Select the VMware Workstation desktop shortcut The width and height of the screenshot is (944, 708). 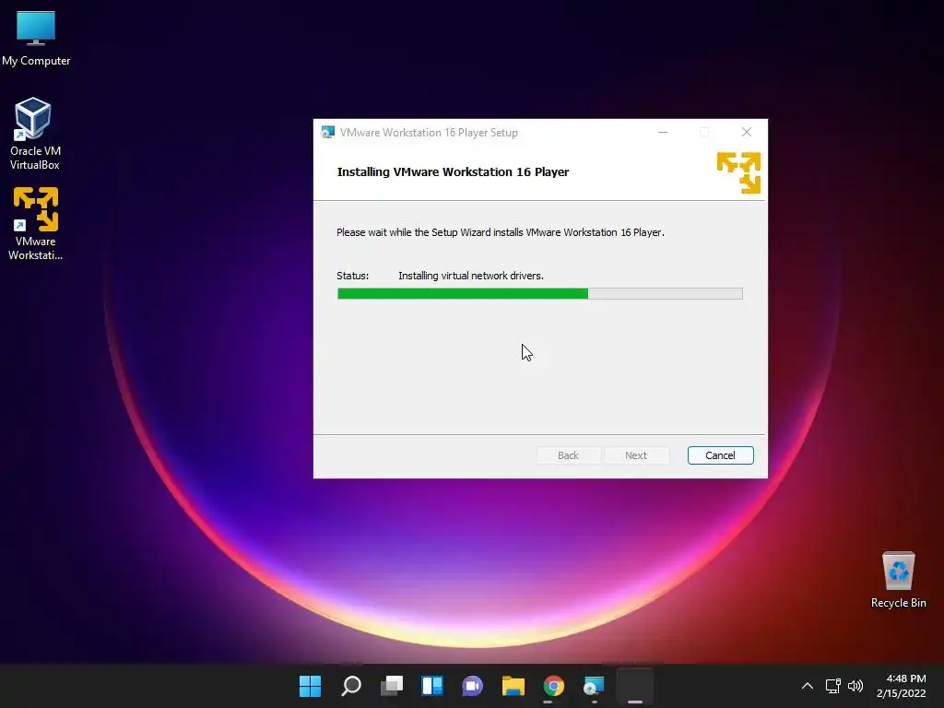35,223
